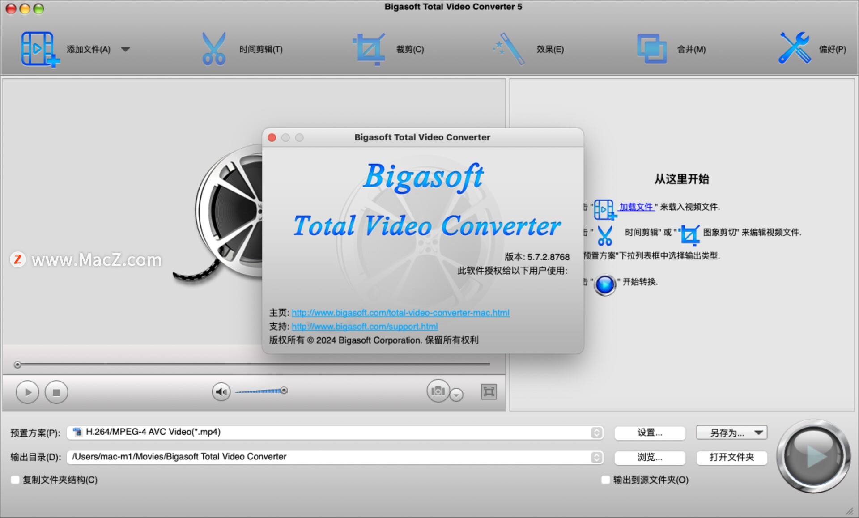Click the version text 5.7.2.8768
Image resolution: width=859 pixels, height=518 pixels.
(548, 257)
